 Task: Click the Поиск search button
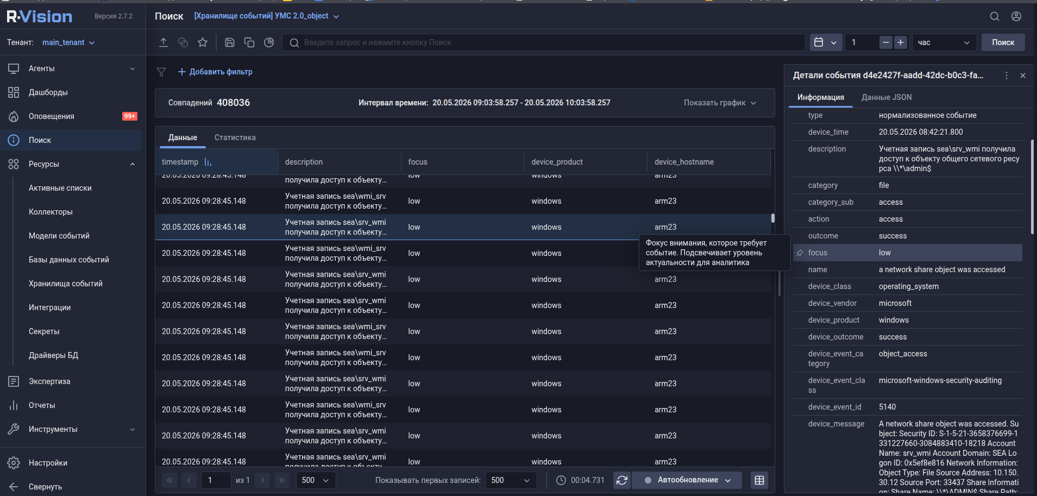(1003, 42)
